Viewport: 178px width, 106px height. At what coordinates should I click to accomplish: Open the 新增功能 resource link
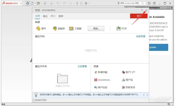click(x=101, y=72)
